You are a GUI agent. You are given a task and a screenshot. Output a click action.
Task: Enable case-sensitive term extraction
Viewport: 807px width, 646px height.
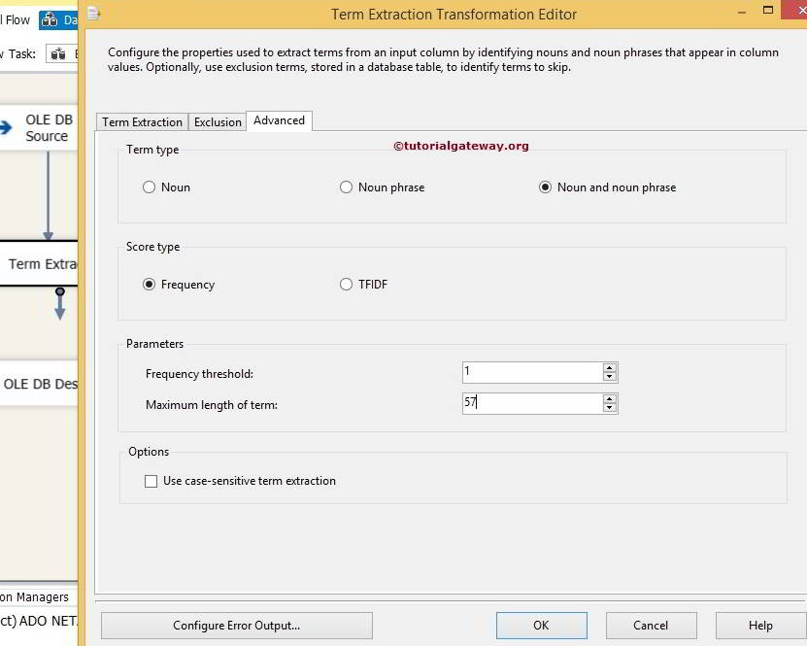[x=151, y=480]
